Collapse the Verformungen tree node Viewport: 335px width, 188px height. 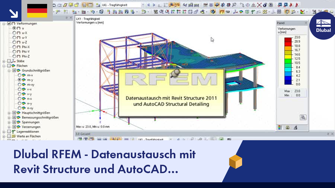pyautogui.click(x=4, y=23)
